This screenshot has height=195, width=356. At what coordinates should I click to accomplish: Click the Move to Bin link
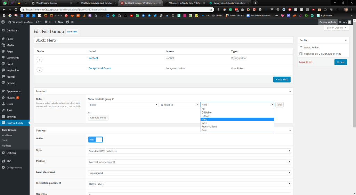tap(306, 62)
